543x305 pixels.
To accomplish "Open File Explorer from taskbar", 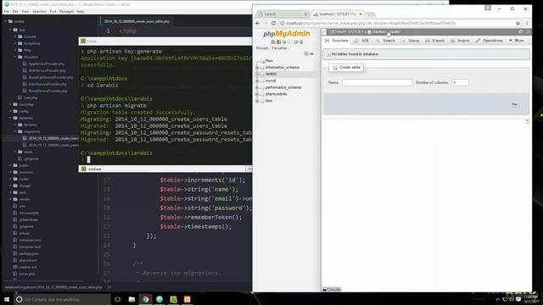I will pos(132,299).
